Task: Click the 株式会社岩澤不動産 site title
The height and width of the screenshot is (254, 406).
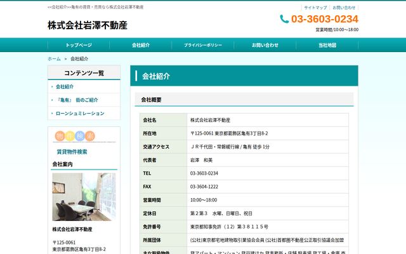Action: [88, 25]
